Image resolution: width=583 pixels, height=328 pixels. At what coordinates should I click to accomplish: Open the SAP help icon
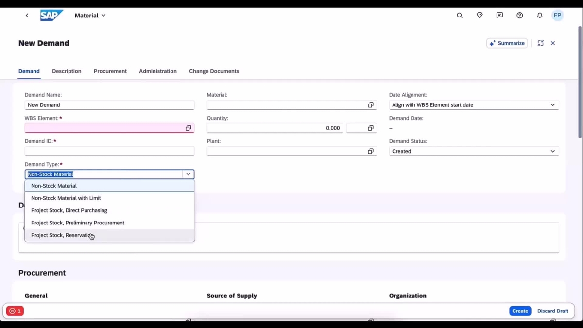519,15
